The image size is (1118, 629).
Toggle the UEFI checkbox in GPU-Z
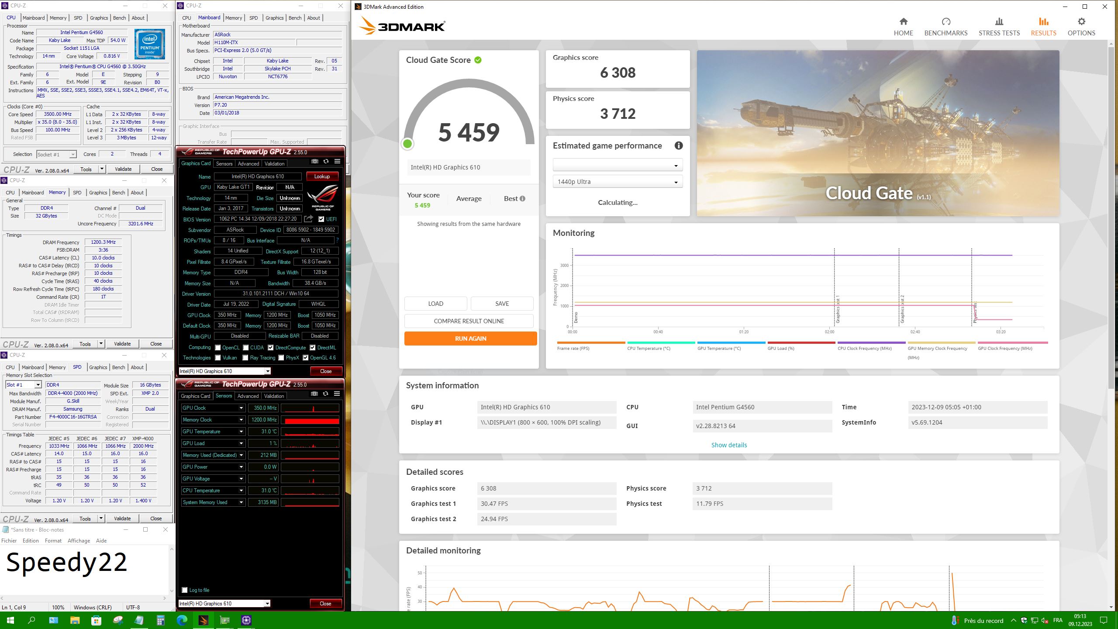[x=321, y=219]
